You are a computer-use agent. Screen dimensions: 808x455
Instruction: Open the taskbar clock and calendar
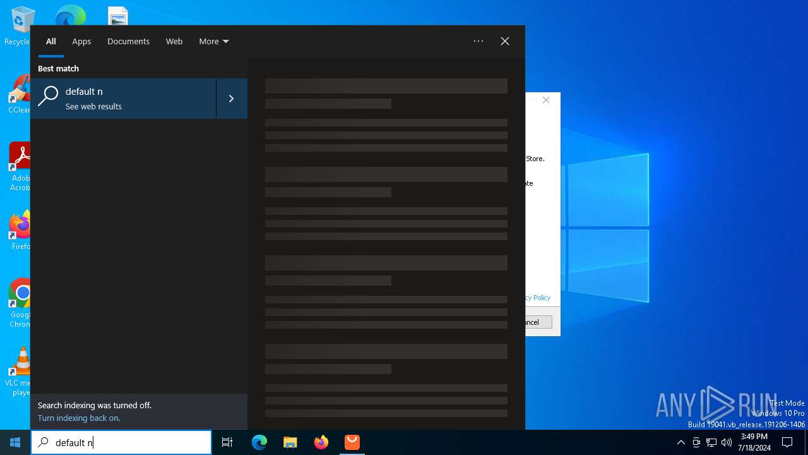754,442
